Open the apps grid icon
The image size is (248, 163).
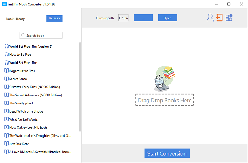tap(229, 18)
